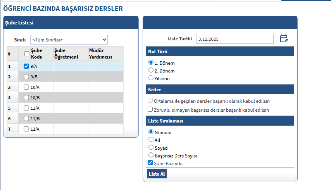Uncheck the Şube Bazında checkbox
The width and height of the screenshot is (331, 190).
tap(150, 163)
